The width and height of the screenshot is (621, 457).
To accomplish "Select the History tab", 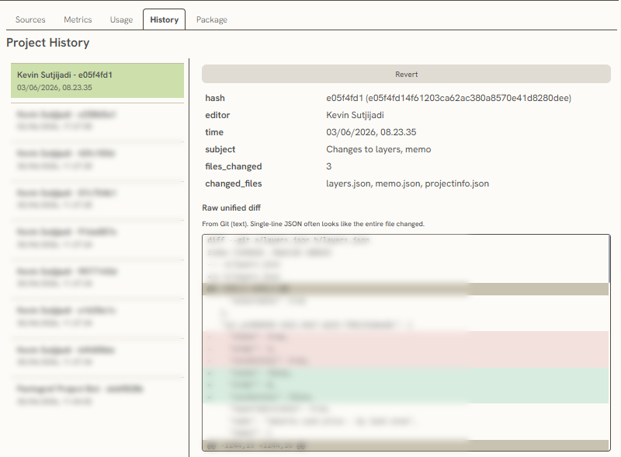I will tap(164, 19).
